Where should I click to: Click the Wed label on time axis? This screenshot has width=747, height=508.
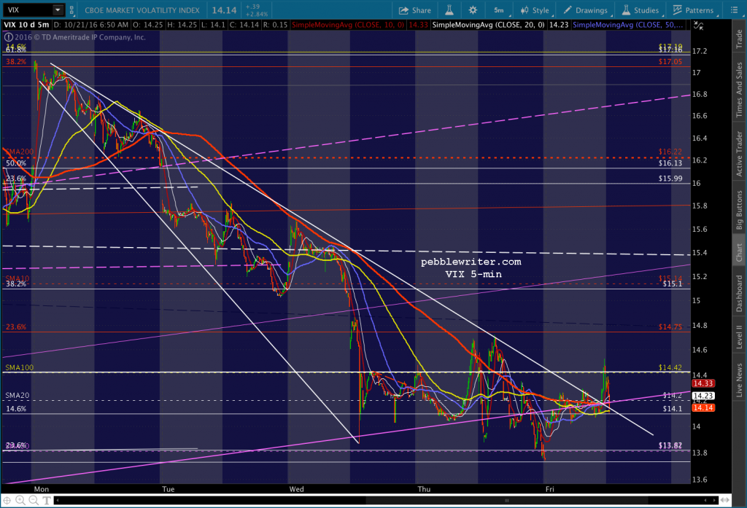pyautogui.click(x=296, y=489)
